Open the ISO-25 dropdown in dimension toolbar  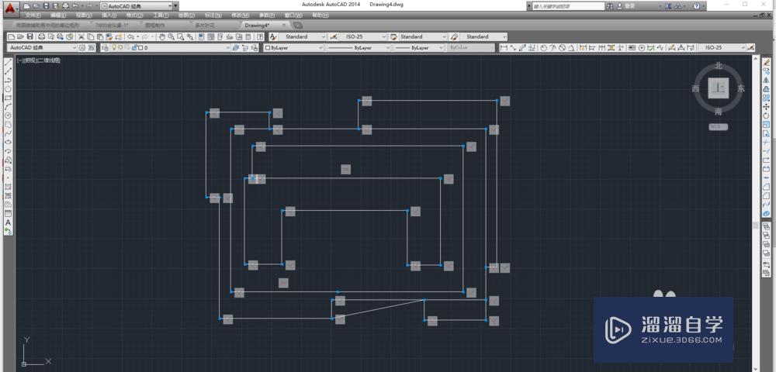722,48
